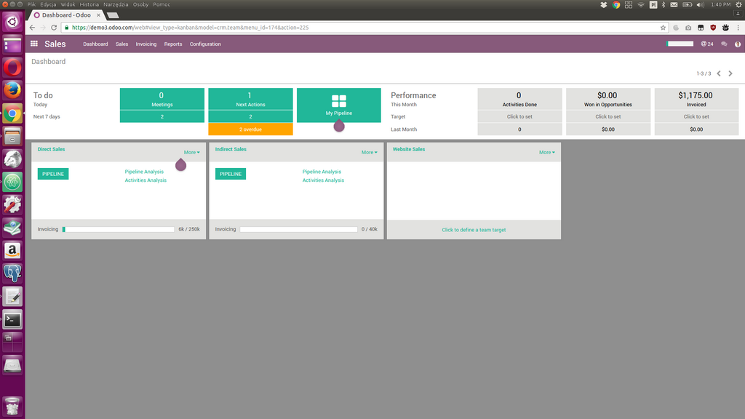Click the orange 2 overdue tile
The height and width of the screenshot is (419, 745).
[250, 129]
